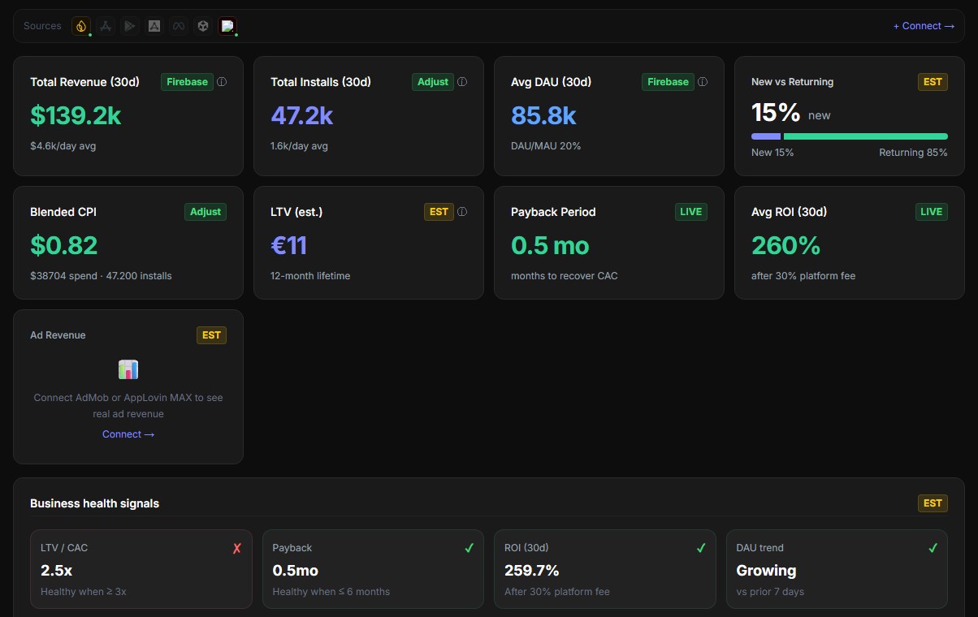Click the '$4.6k/day avg' text
Viewport: 978px width, 617px height.
(x=63, y=146)
